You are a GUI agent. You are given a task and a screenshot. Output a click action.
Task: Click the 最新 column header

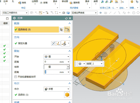6,23
